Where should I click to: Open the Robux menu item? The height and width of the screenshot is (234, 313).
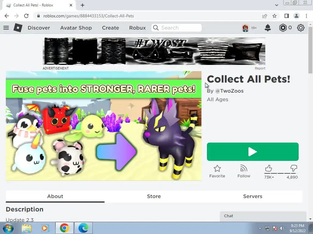[137, 28]
